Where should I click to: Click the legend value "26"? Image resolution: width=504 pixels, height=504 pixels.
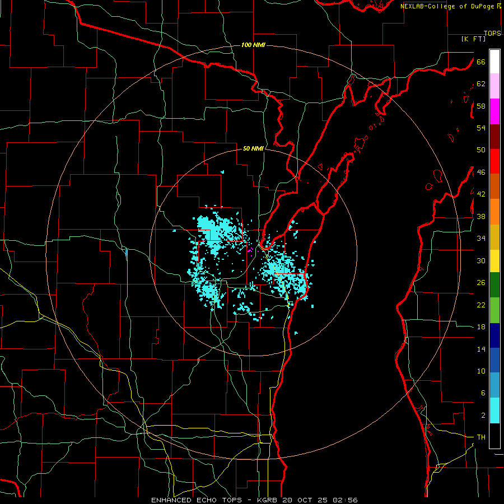coord(481,283)
